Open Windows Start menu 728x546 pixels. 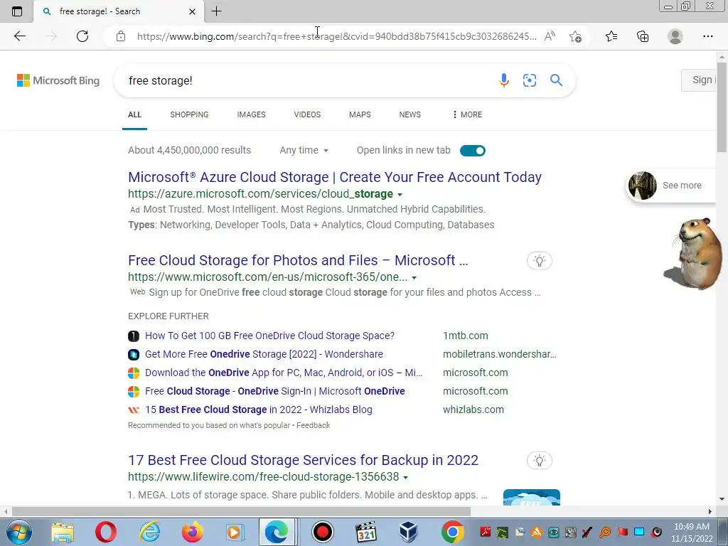tap(18, 532)
